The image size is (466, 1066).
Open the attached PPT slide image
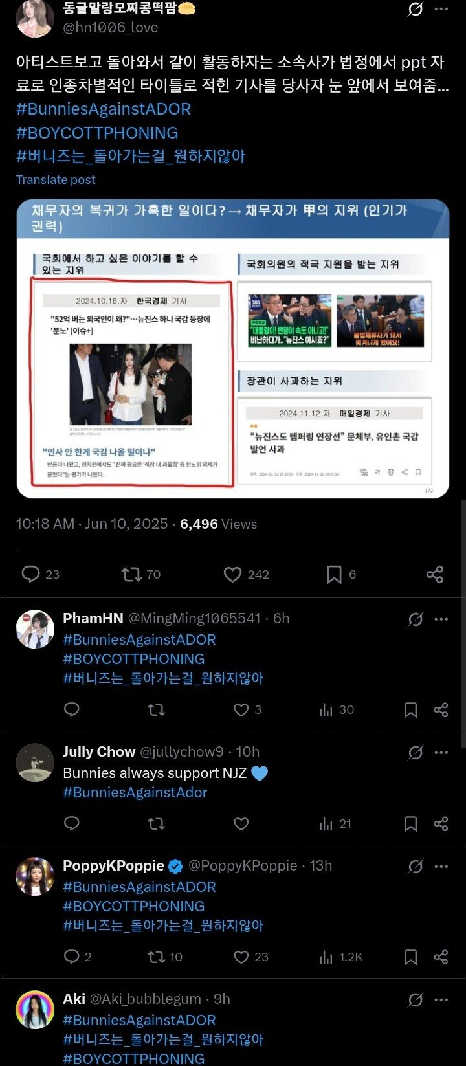point(233,349)
